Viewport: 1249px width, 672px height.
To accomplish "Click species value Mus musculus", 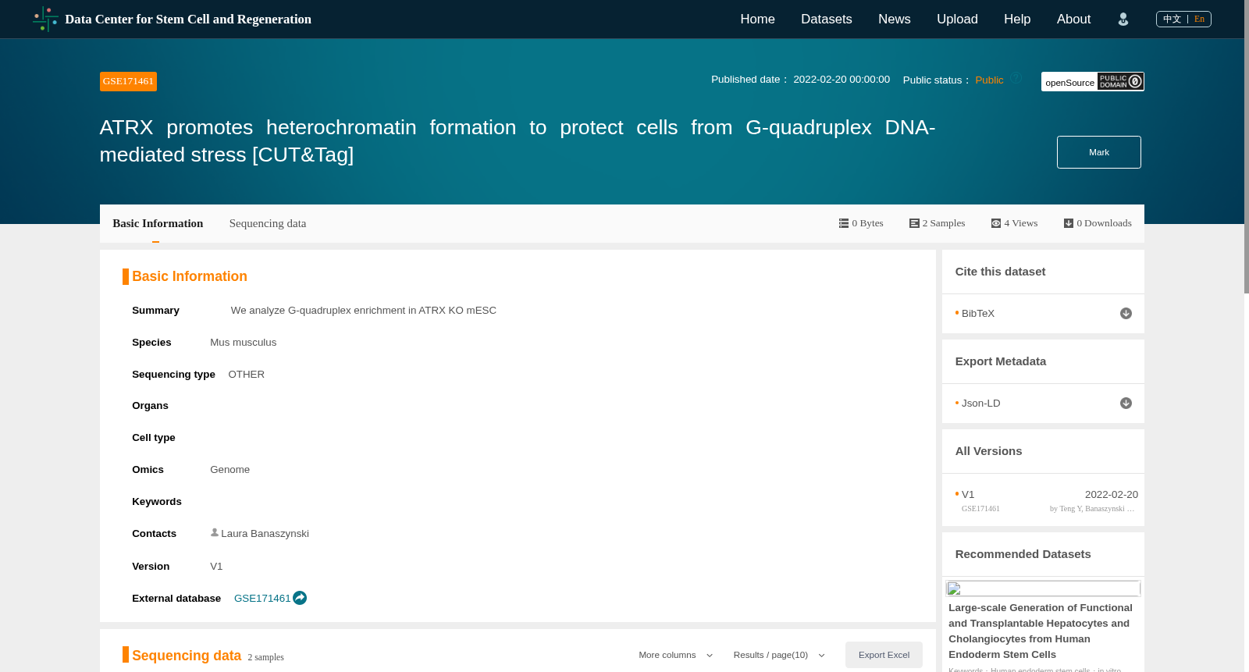I will coord(243,343).
